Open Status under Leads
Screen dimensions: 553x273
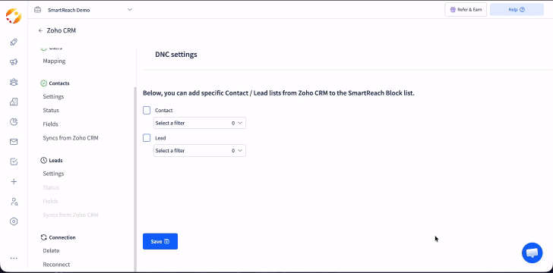click(x=51, y=187)
